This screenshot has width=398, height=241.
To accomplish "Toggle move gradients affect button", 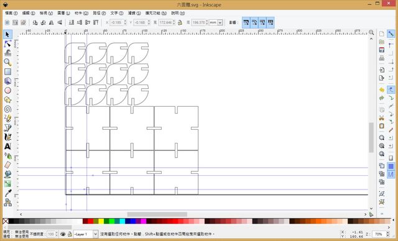I will pos(262,22).
